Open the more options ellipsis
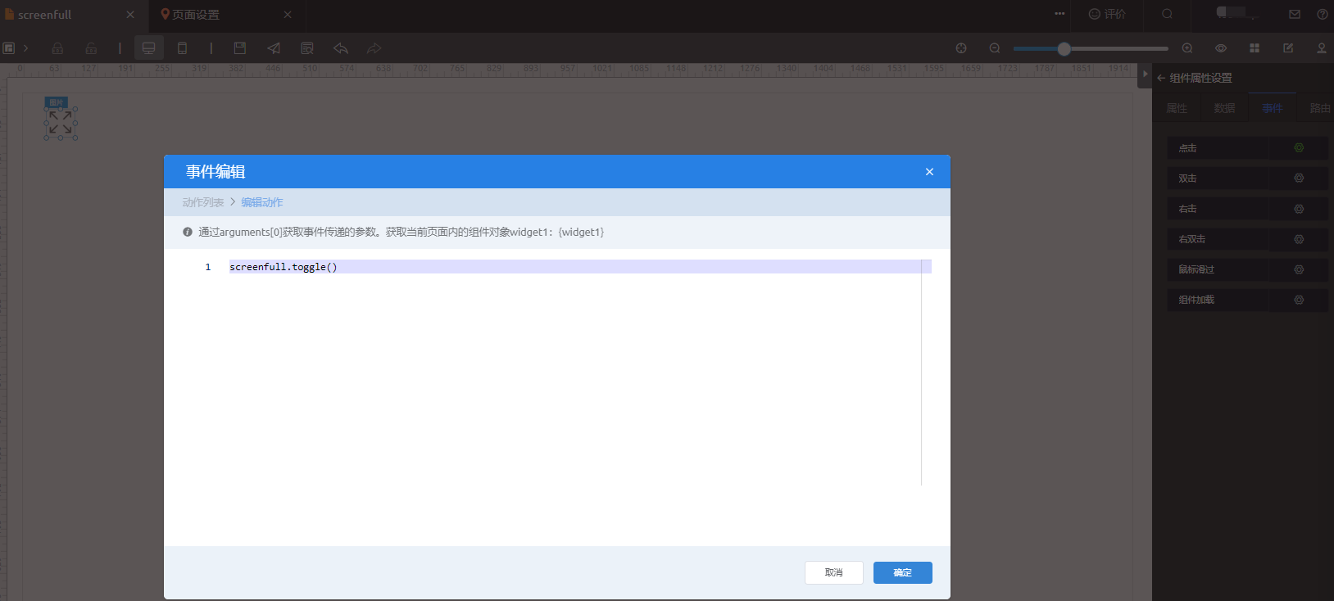The width and height of the screenshot is (1334, 601). tap(1059, 14)
